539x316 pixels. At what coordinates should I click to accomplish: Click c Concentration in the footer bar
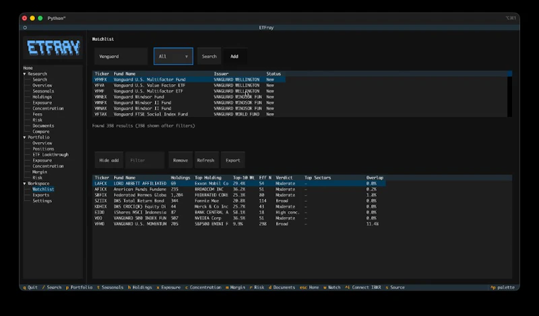[x=203, y=288]
